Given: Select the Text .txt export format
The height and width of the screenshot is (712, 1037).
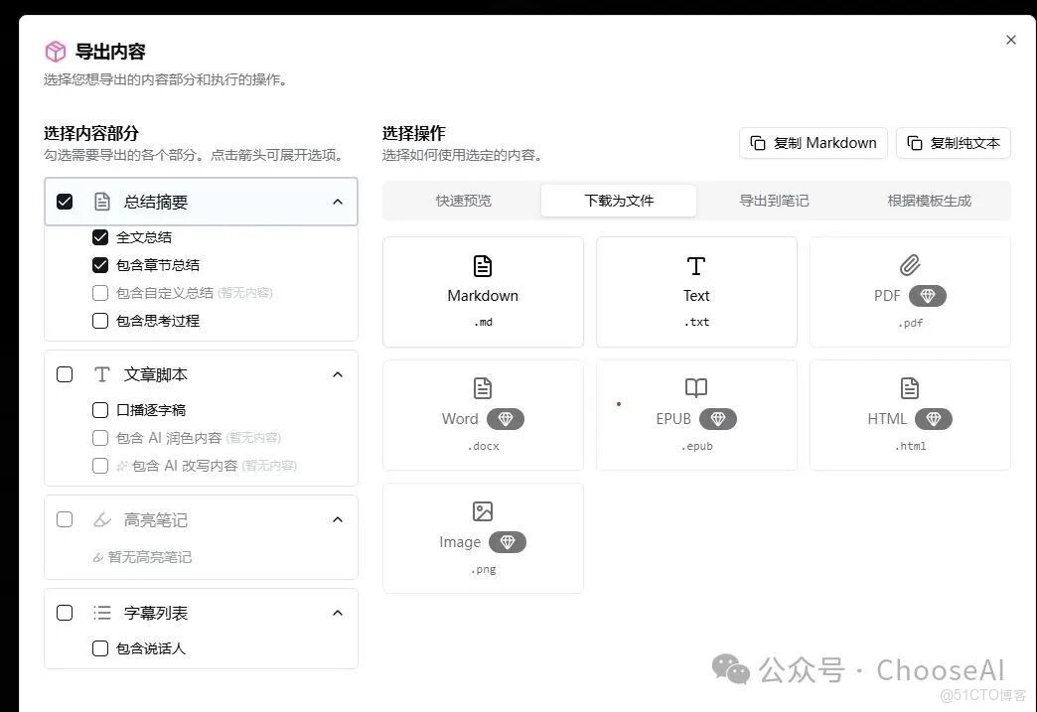Looking at the screenshot, I should (x=695, y=291).
